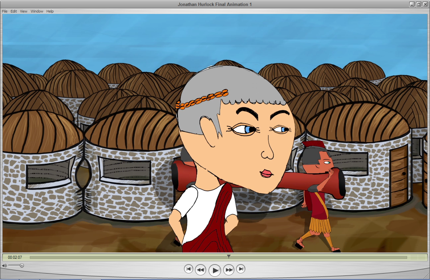Select the jump-to-end icon
The image size is (430, 280).
pyautogui.click(x=240, y=270)
